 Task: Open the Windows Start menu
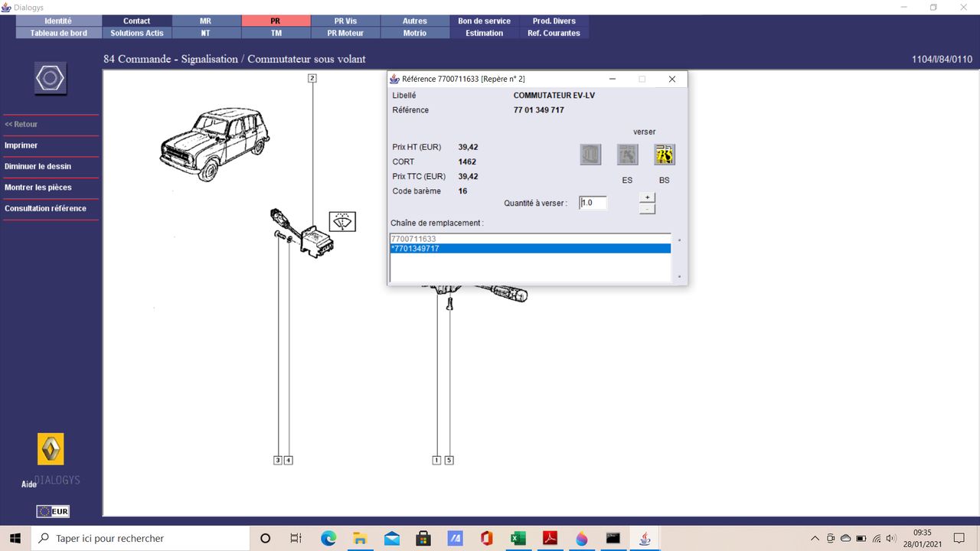pyautogui.click(x=15, y=538)
